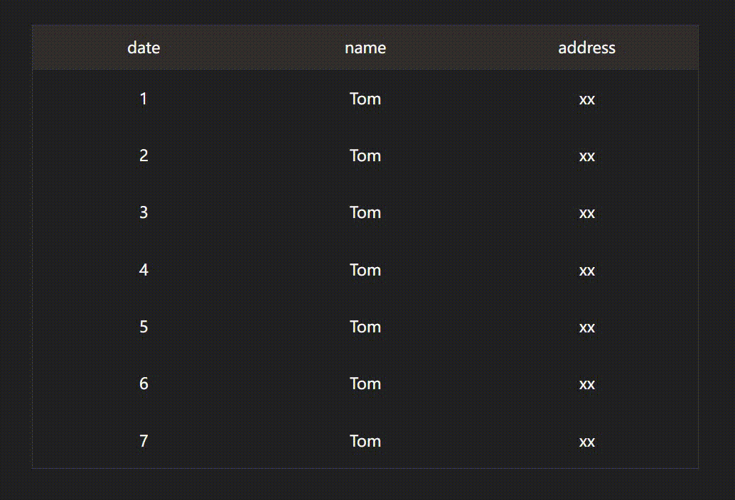Select the date cell with value 1

click(144, 99)
